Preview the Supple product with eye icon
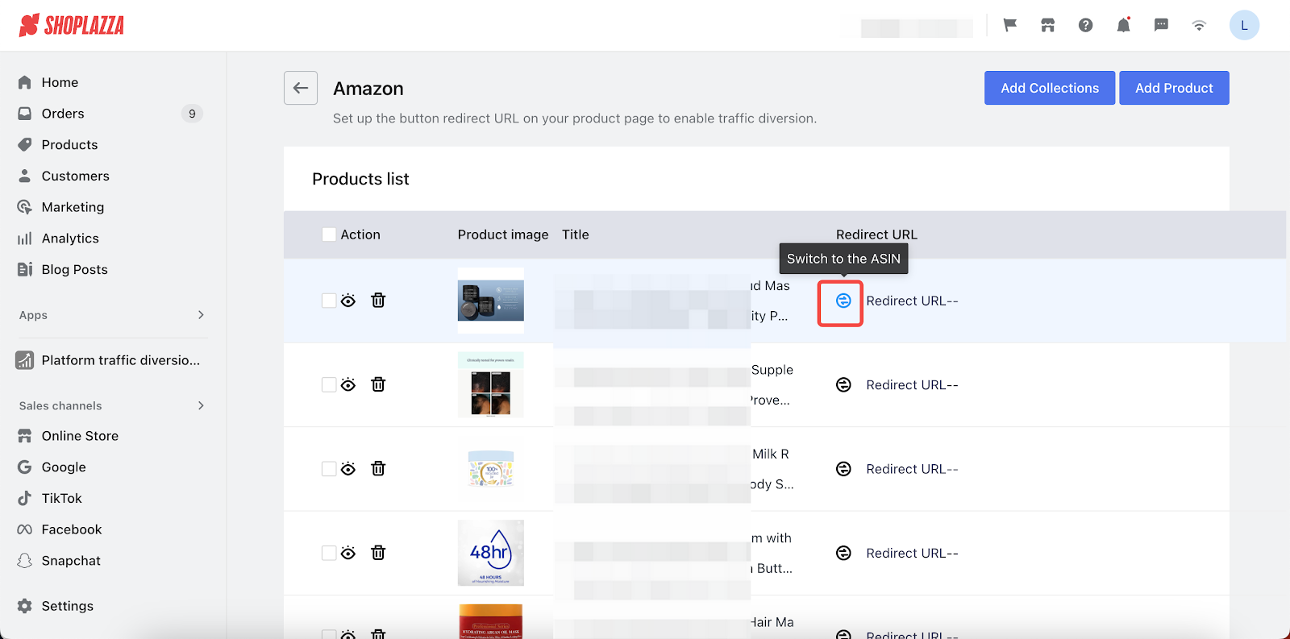 [x=348, y=385]
